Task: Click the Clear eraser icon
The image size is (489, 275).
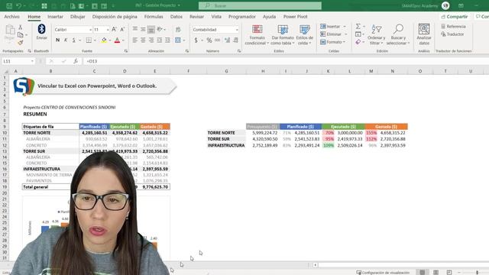Action: (358, 42)
